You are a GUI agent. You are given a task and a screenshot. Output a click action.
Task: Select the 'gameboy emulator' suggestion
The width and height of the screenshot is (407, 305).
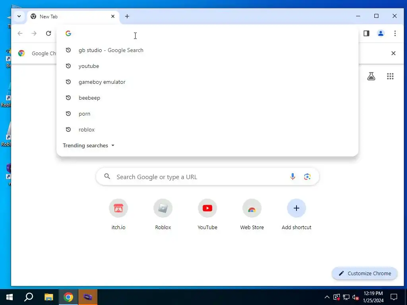pos(207,82)
